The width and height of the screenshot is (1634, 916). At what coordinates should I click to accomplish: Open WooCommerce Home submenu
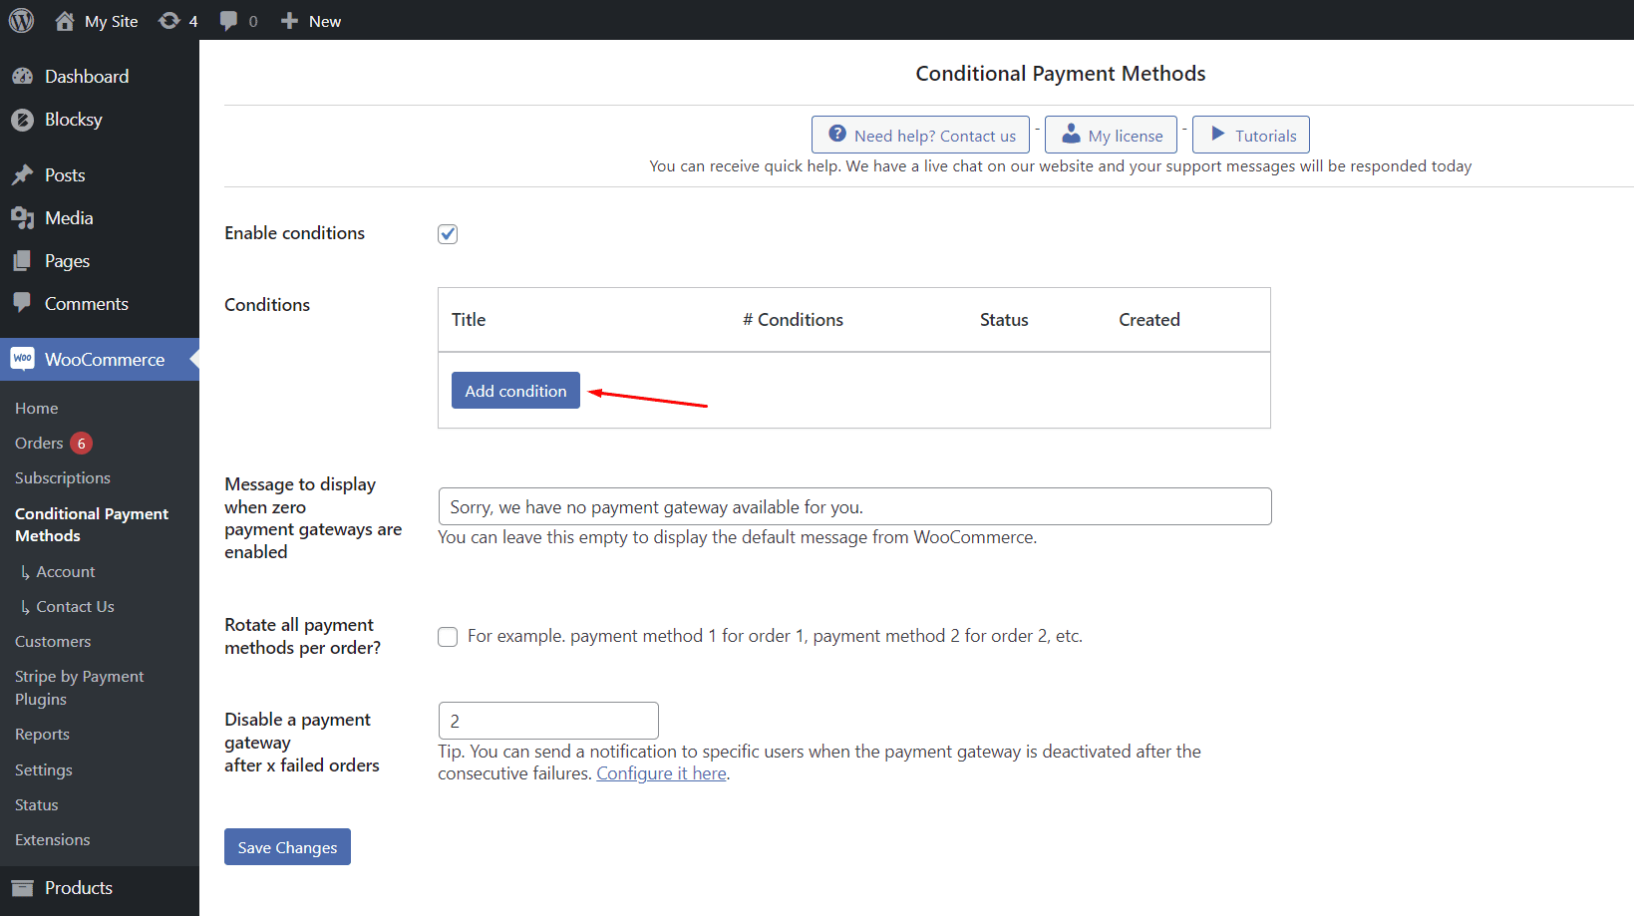(37, 409)
